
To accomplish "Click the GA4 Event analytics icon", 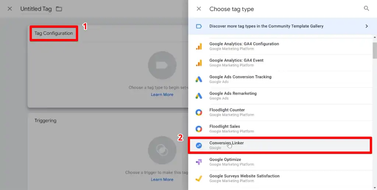I will (x=199, y=63).
